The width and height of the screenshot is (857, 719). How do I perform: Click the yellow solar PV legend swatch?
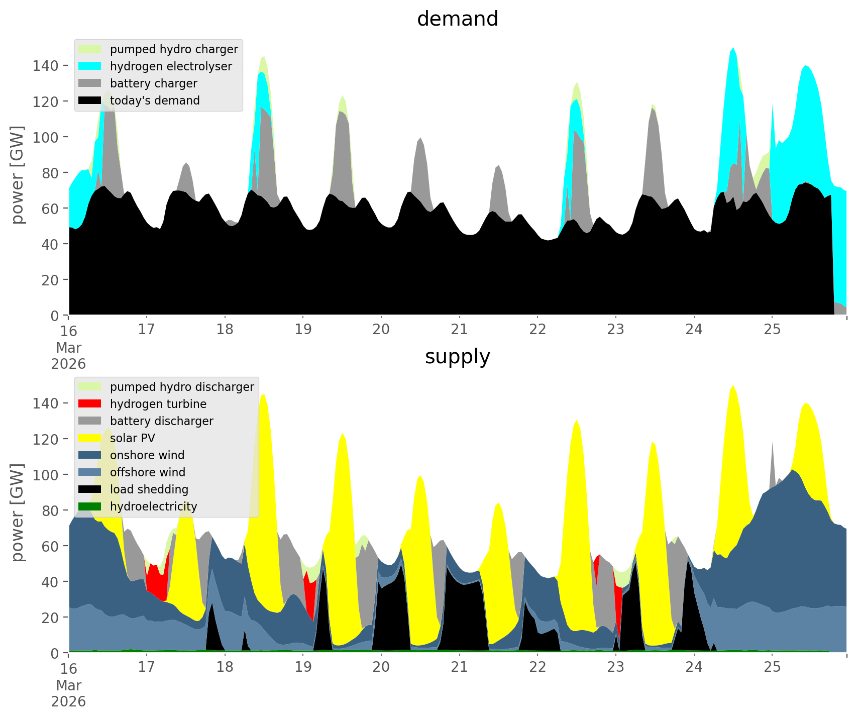[x=90, y=438]
